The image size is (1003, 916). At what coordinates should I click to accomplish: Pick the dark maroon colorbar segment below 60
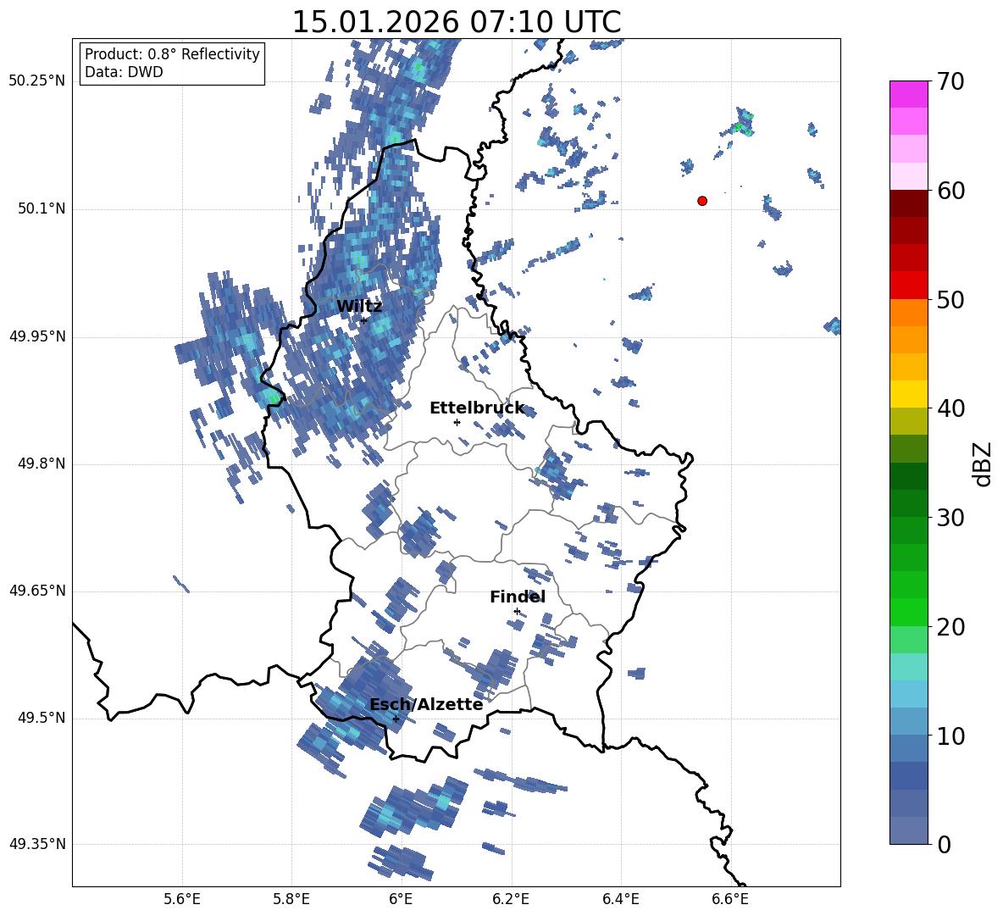908,203
